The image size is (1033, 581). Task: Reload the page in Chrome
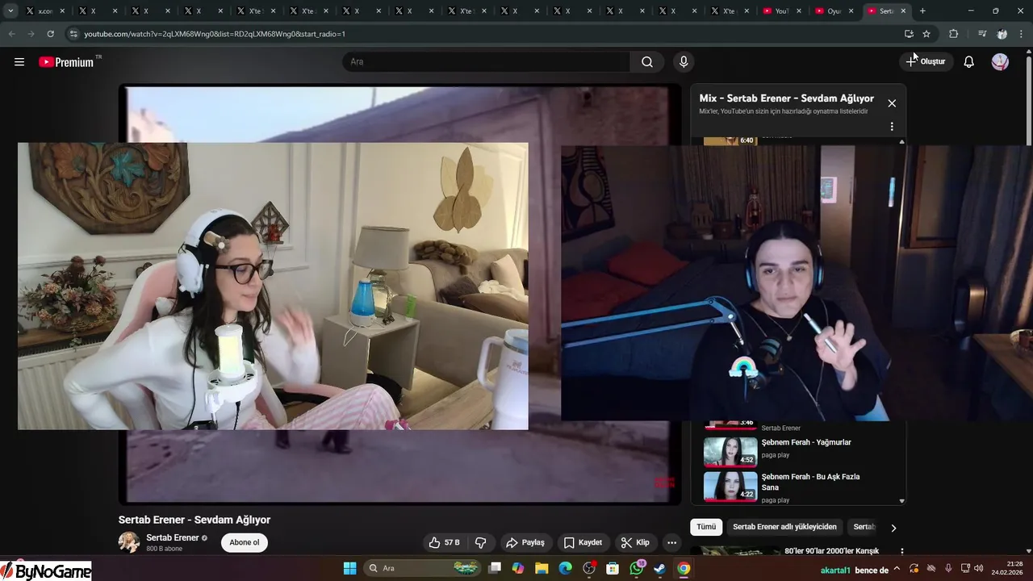(x=50, y=34)
